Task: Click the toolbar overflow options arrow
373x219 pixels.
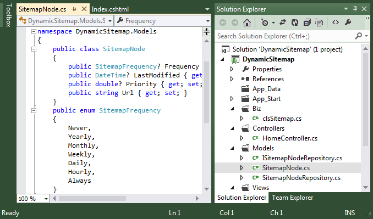Action: click(x=367, y=18)
